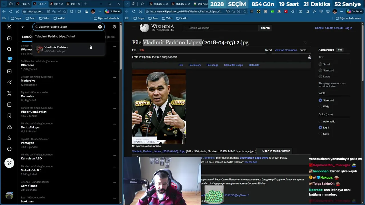365x205 pixels.
Task: Click the speaker mute-tab icon in the Wikipedia window
Action: tap(143, 4)
